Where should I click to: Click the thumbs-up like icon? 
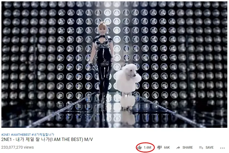click(x=139, y=147)
